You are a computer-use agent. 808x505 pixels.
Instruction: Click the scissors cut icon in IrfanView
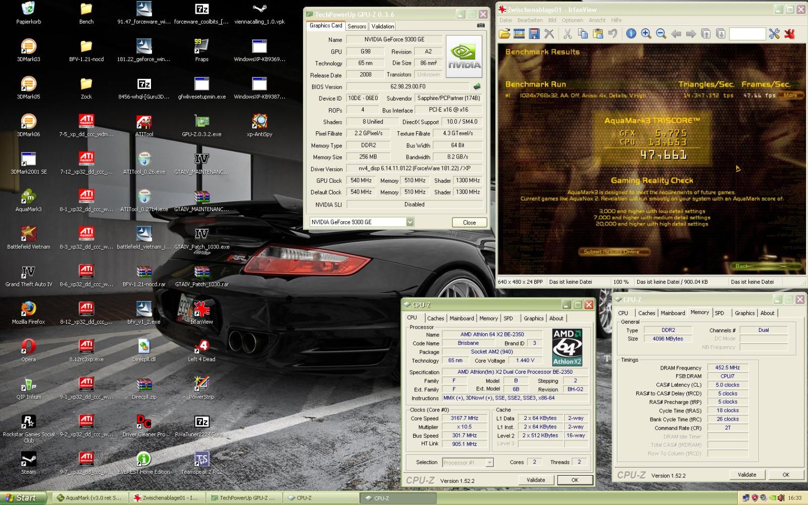[568, 34]
